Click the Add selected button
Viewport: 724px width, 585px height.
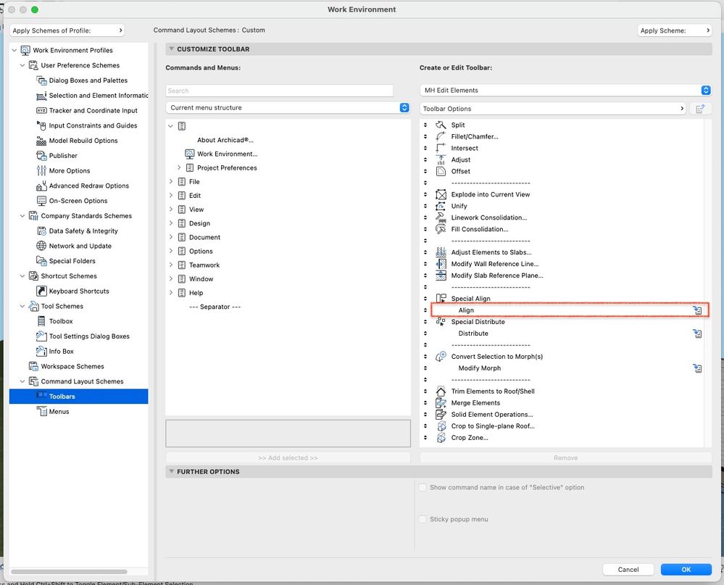click(288, 457)
